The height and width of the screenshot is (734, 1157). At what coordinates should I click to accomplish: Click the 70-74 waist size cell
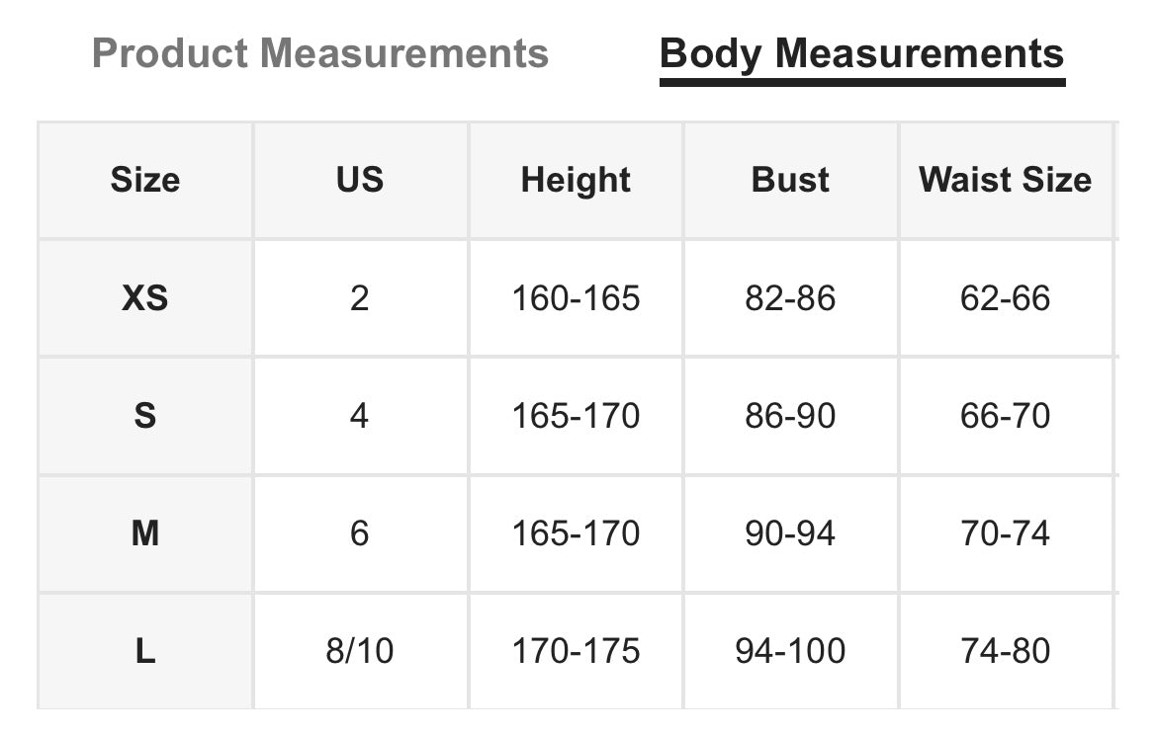1005,533
